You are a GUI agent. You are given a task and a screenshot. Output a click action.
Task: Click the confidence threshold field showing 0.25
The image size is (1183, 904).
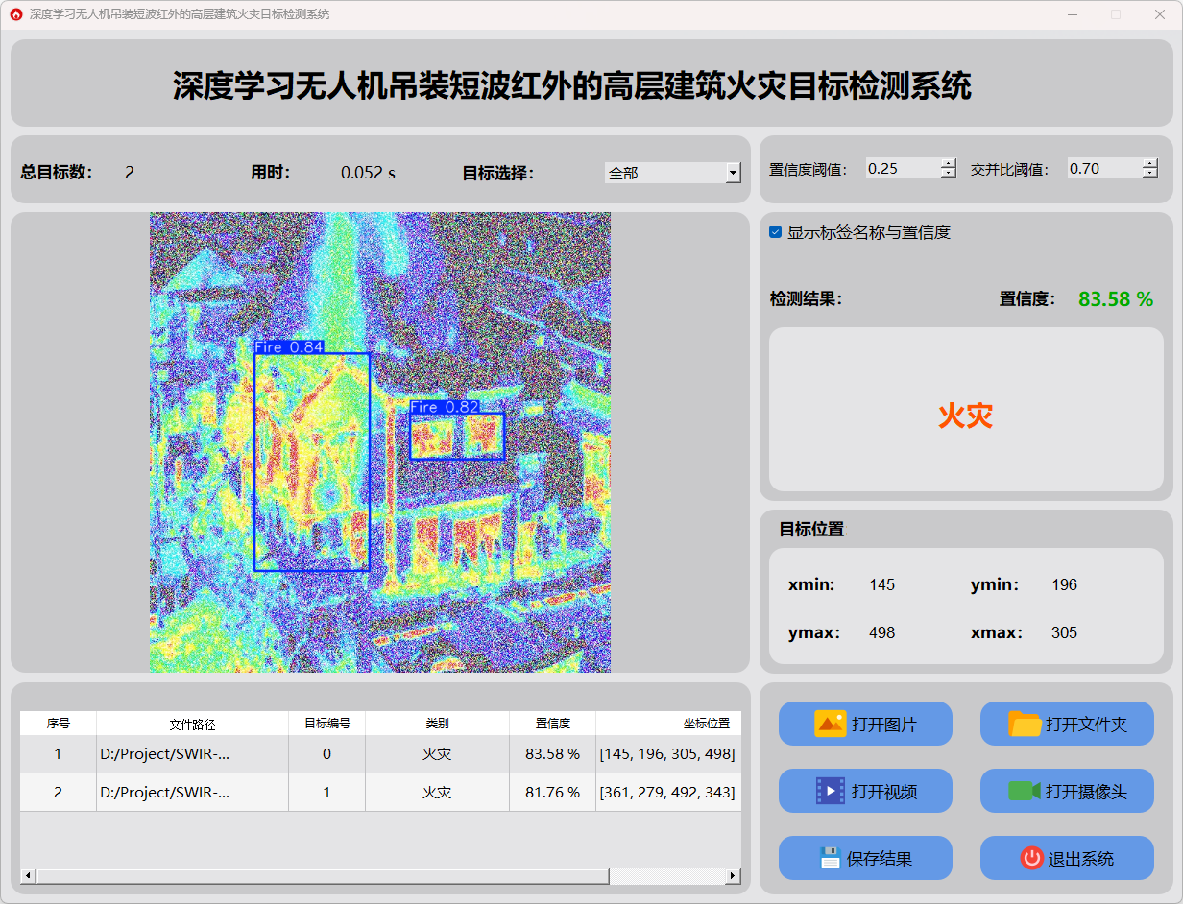[x=901, y=168]
